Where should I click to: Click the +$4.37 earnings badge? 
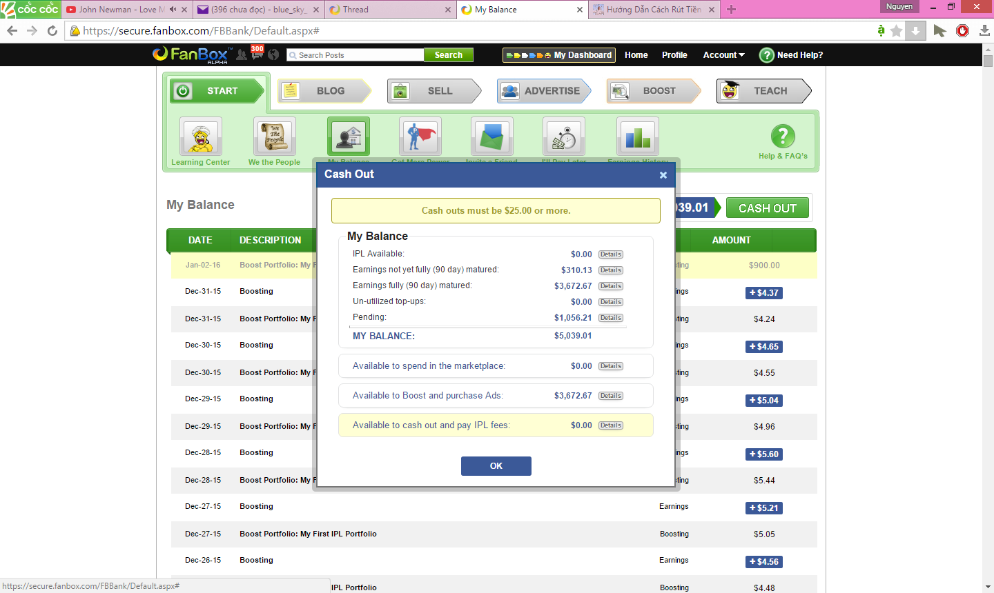[x=764, y=293]
